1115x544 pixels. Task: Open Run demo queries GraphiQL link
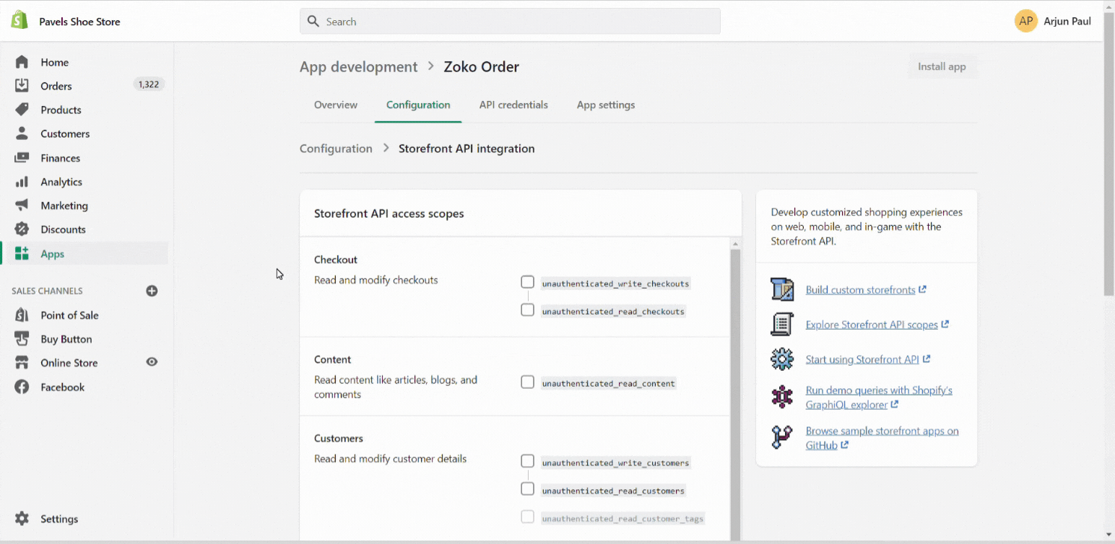click(x=879, y=398)
